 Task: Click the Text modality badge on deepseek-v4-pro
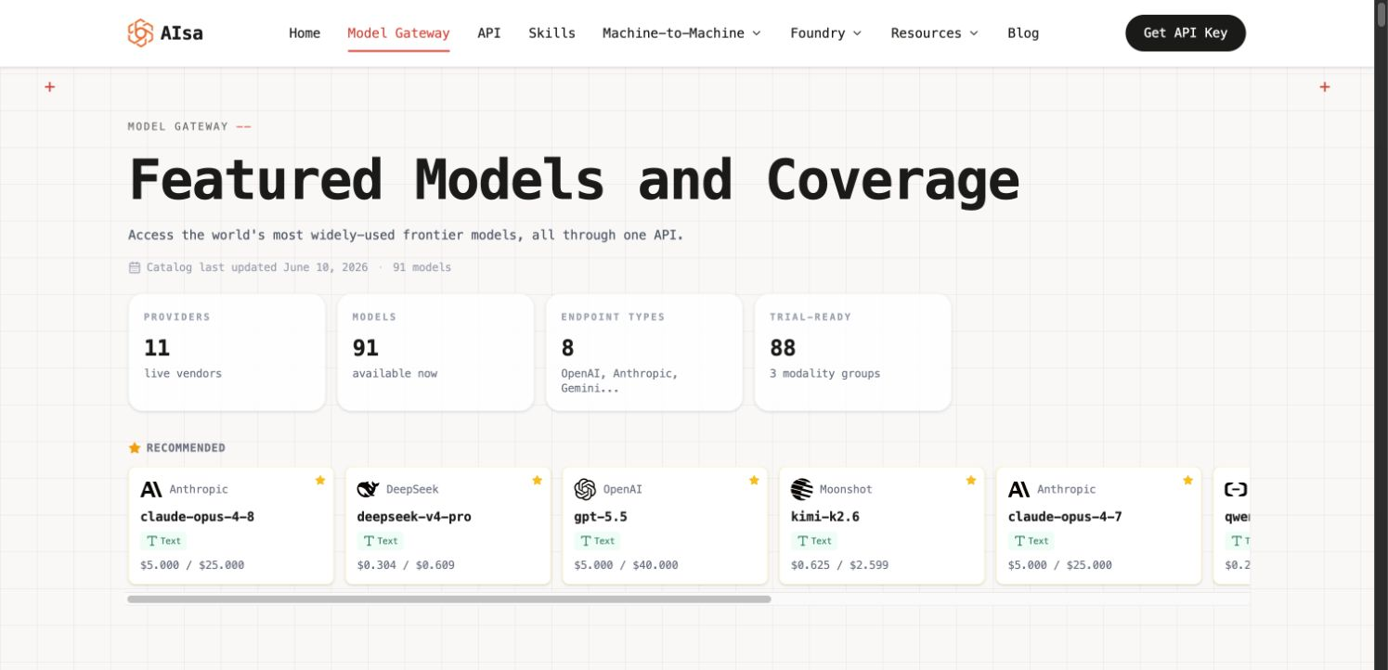pyautogui.click(x=381, y=541)
